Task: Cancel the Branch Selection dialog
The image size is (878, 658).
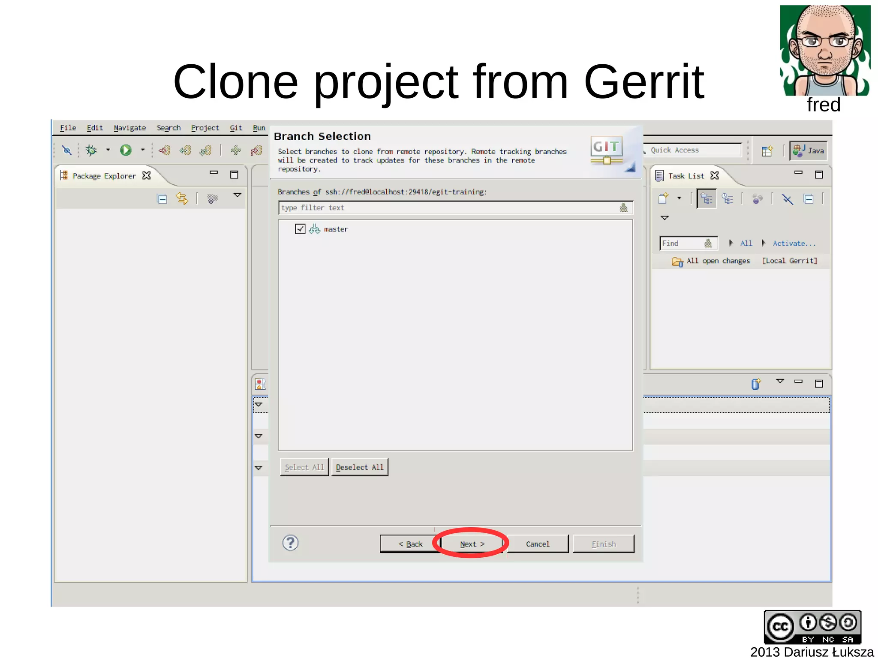Action: 538,544
